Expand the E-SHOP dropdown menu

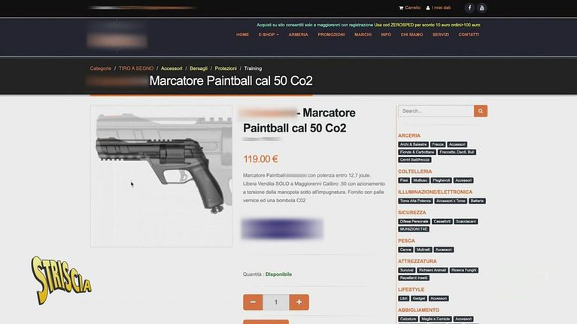point(269,35)
